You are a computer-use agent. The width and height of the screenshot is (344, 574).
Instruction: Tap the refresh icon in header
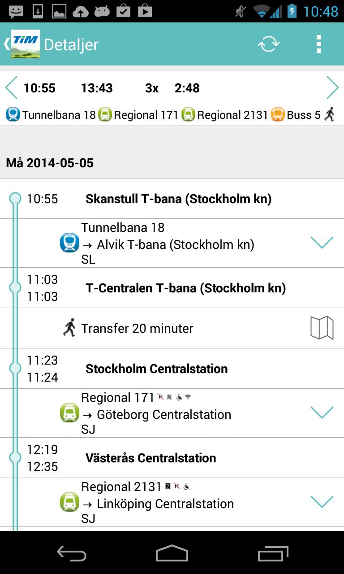click(x=269, y=44)
